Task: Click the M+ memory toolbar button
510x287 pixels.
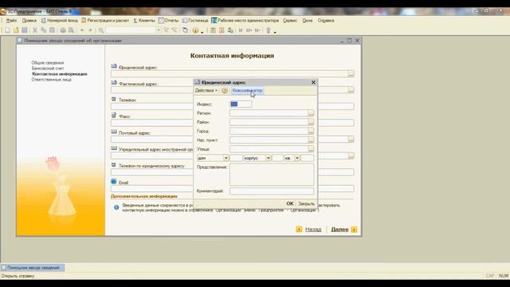Action: tap(249, 30)
